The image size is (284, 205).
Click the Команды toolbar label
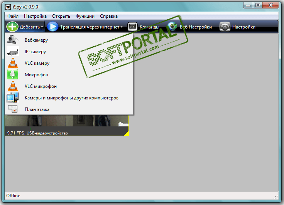point(149,27)
